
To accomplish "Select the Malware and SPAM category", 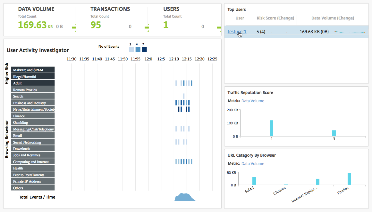I will point(33,70).
